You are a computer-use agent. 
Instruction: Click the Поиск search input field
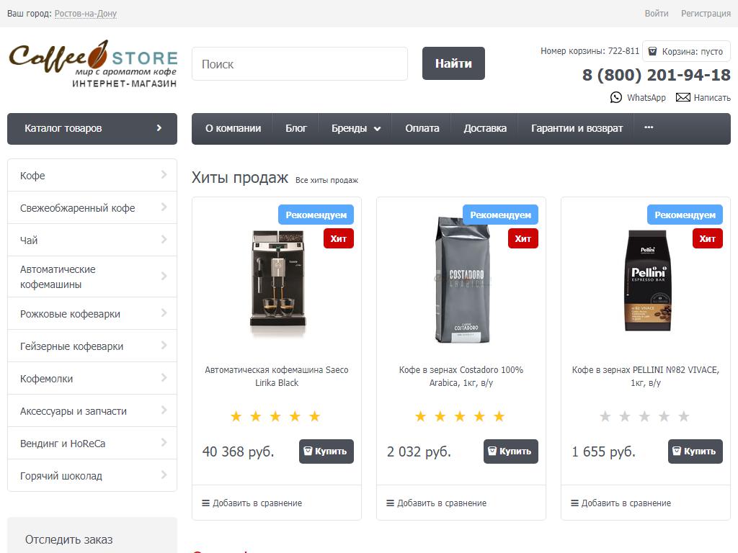[299, 64]
